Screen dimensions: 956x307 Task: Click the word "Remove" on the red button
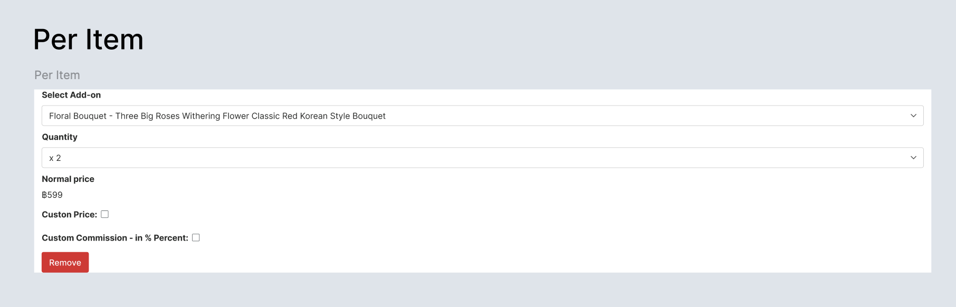coord(65,263)
